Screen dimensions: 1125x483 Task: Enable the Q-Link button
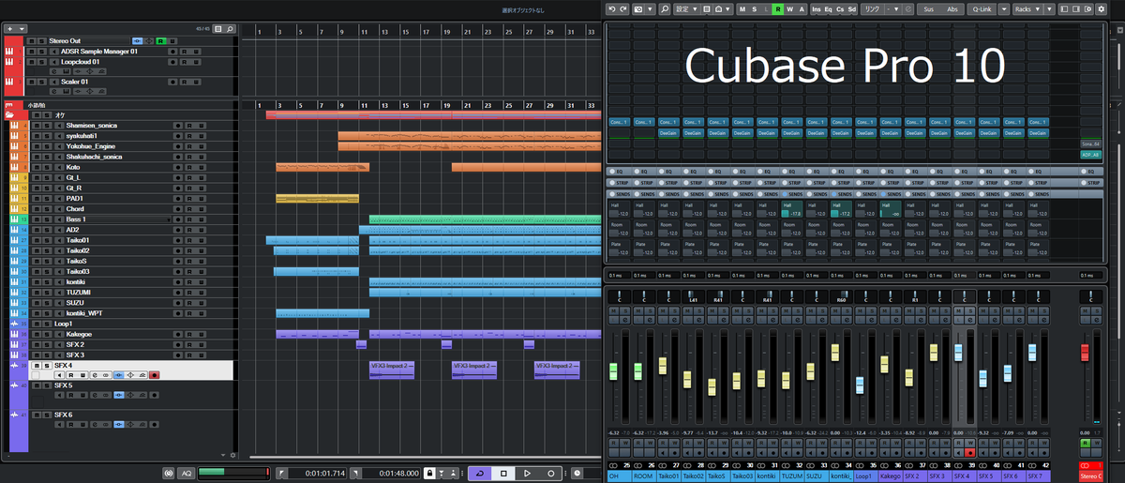[982, 8]
